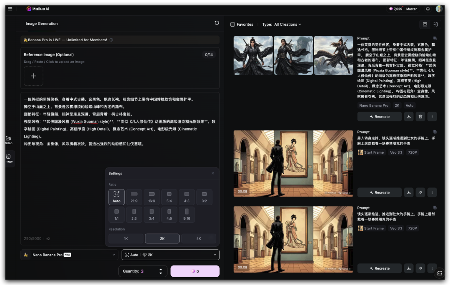Screen dimensions: 450x285
Task: Click the notification bell near the profile avatar
Action: [428, 8]
